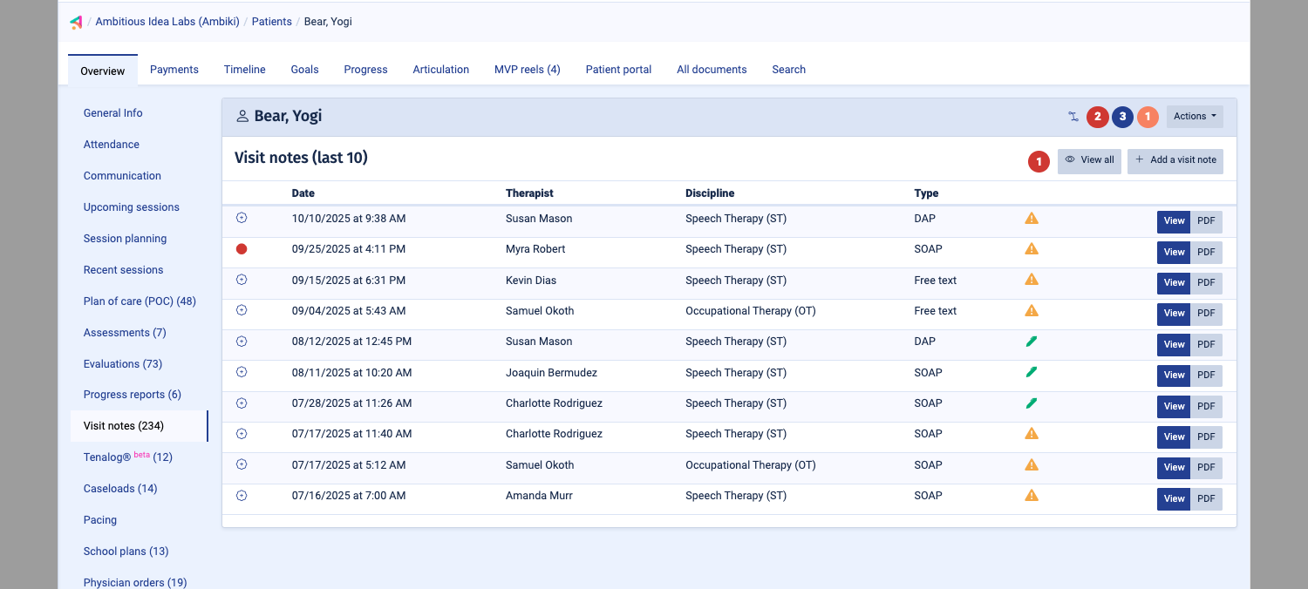Click green pen icon on 08/11/2025 note
The image size is (1308, 589).
(x=1032, y=372)
